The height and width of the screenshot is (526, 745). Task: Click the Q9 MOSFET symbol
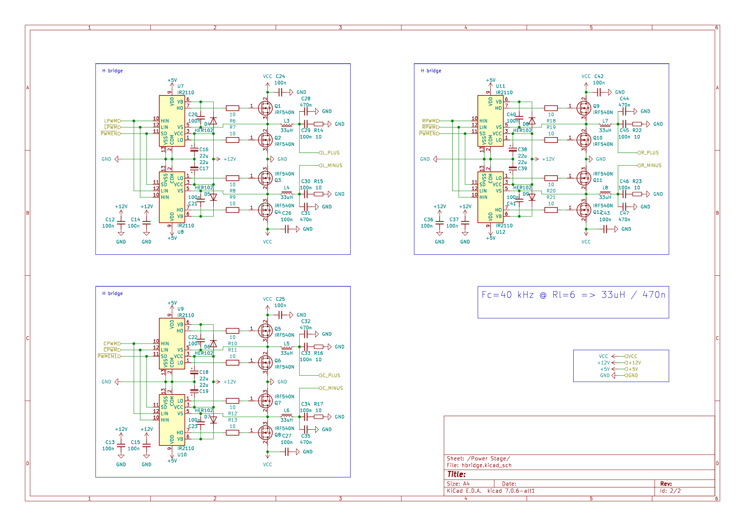point(583,108)
